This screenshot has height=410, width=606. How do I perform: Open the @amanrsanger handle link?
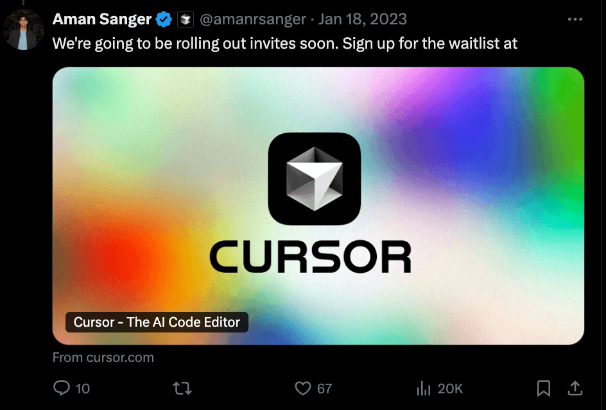tap(253, 19)
